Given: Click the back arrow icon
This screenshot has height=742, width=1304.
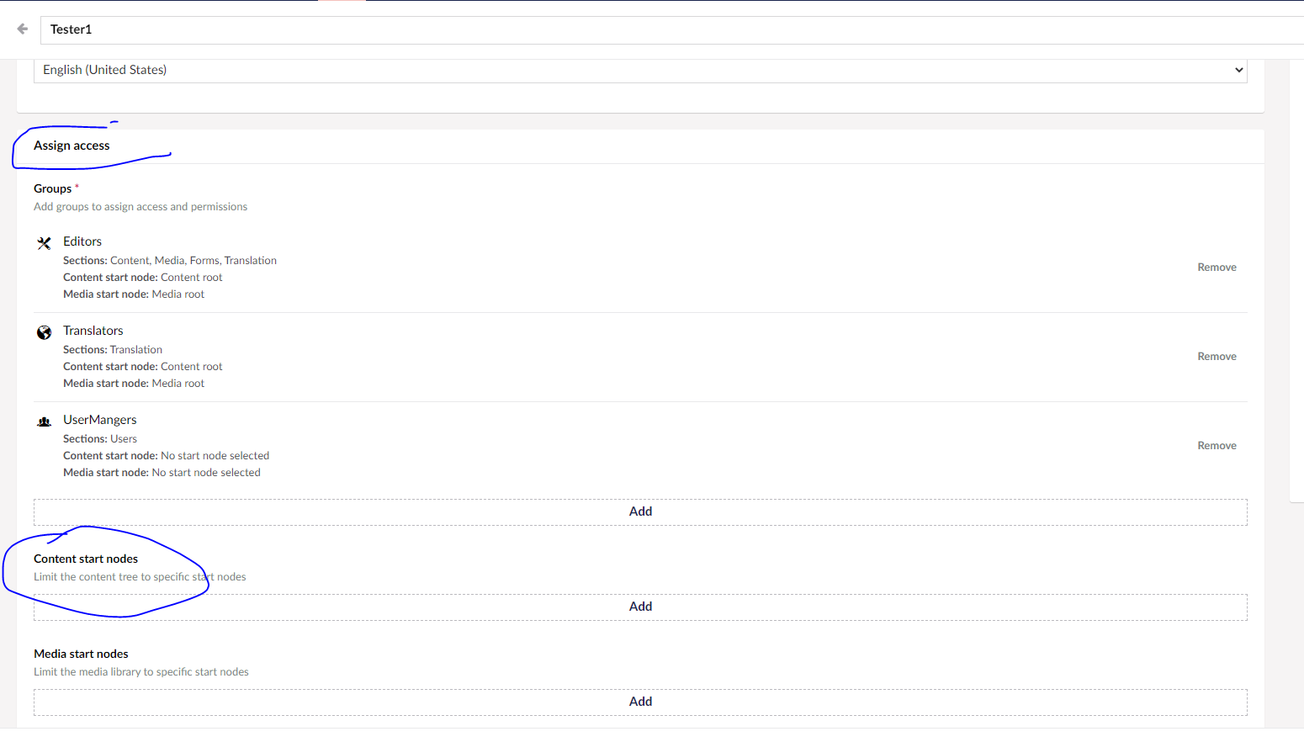Looking at the screenshot, I should coord(23,29).
